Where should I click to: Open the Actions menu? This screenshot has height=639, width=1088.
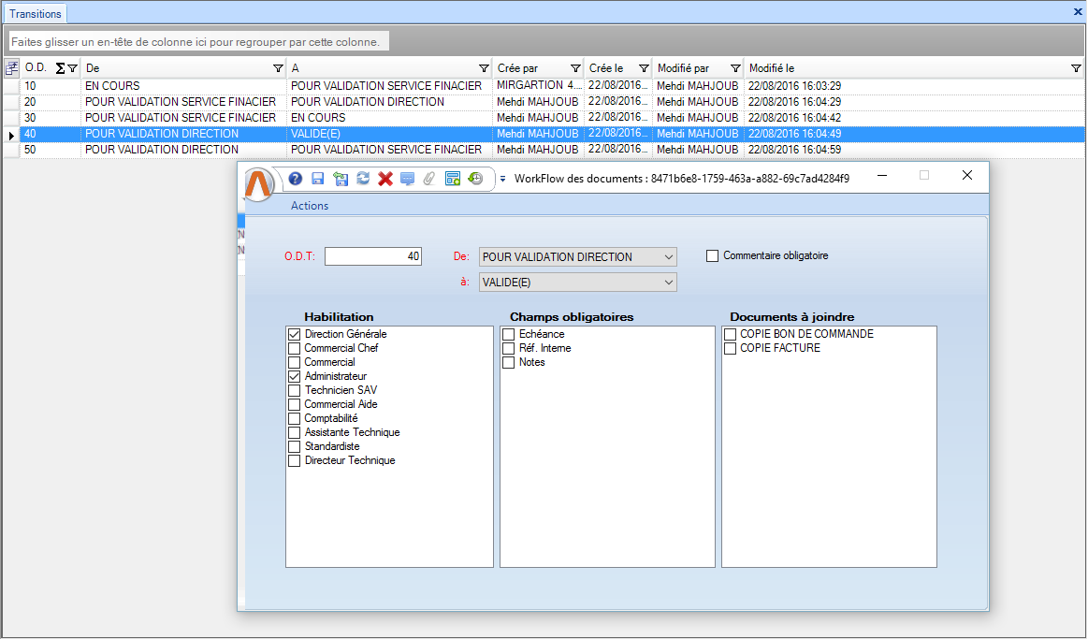pos(310,206)
